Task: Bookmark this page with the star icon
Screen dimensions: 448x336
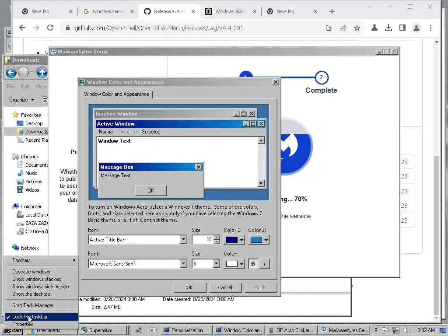Action: (357, 28)
